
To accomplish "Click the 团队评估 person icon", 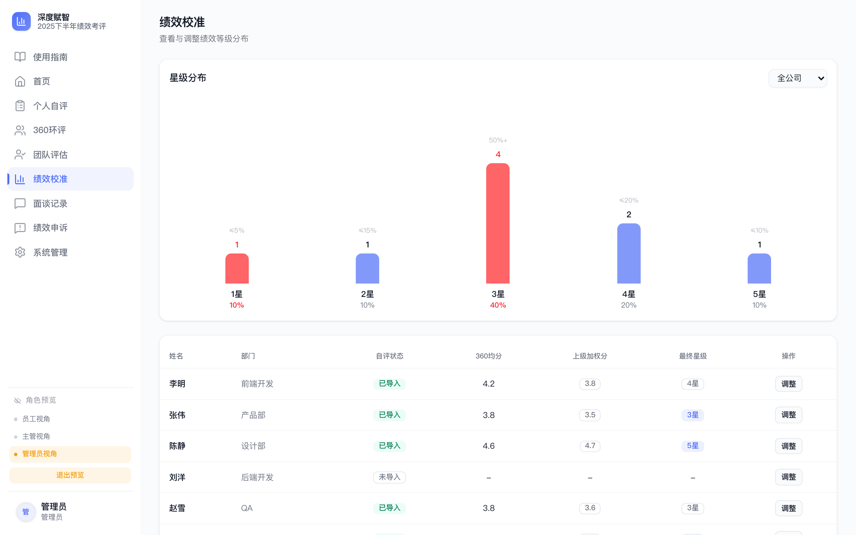I will (19, 154).
